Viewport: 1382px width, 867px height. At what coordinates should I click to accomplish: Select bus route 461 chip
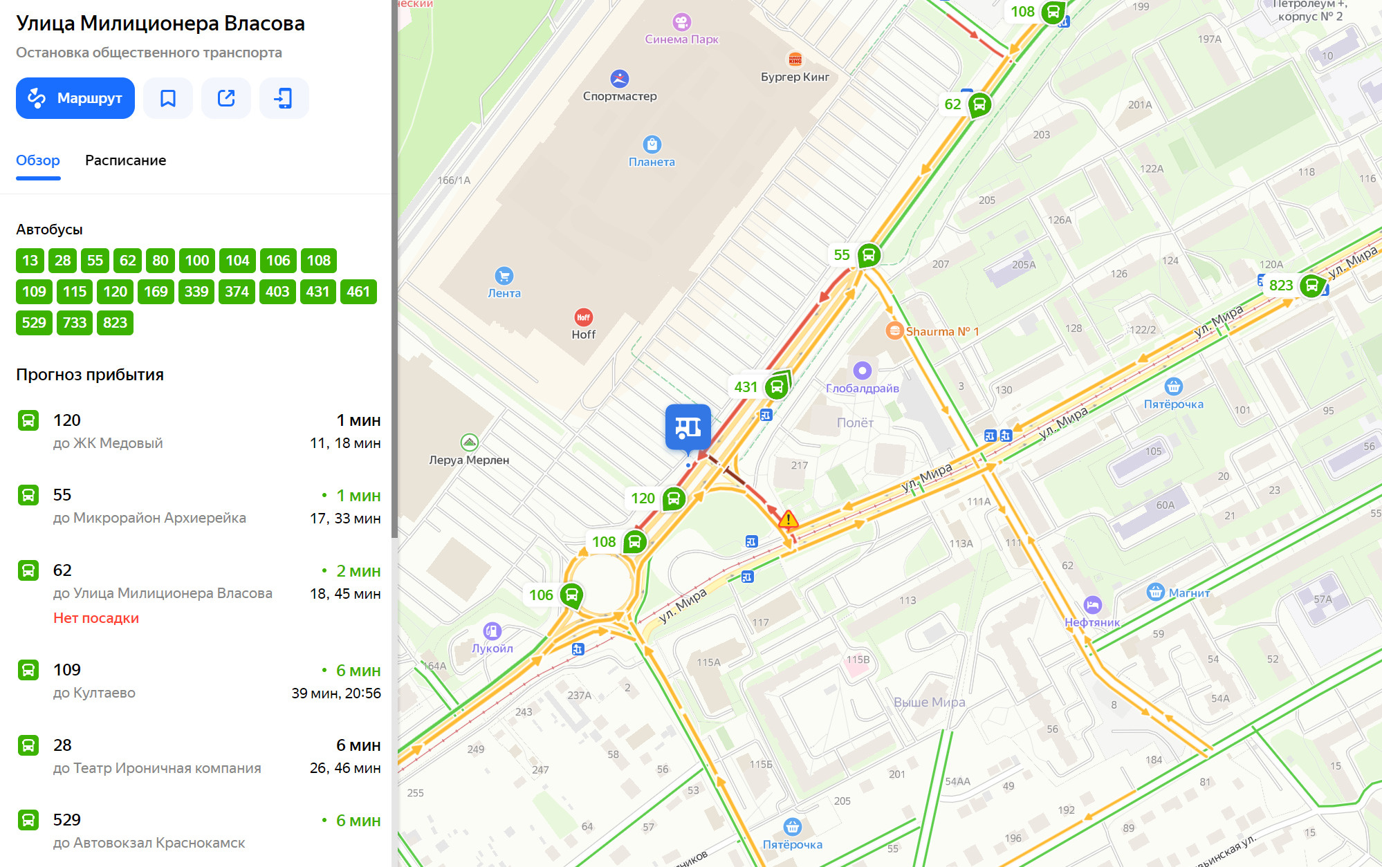(x=358, y=292)
